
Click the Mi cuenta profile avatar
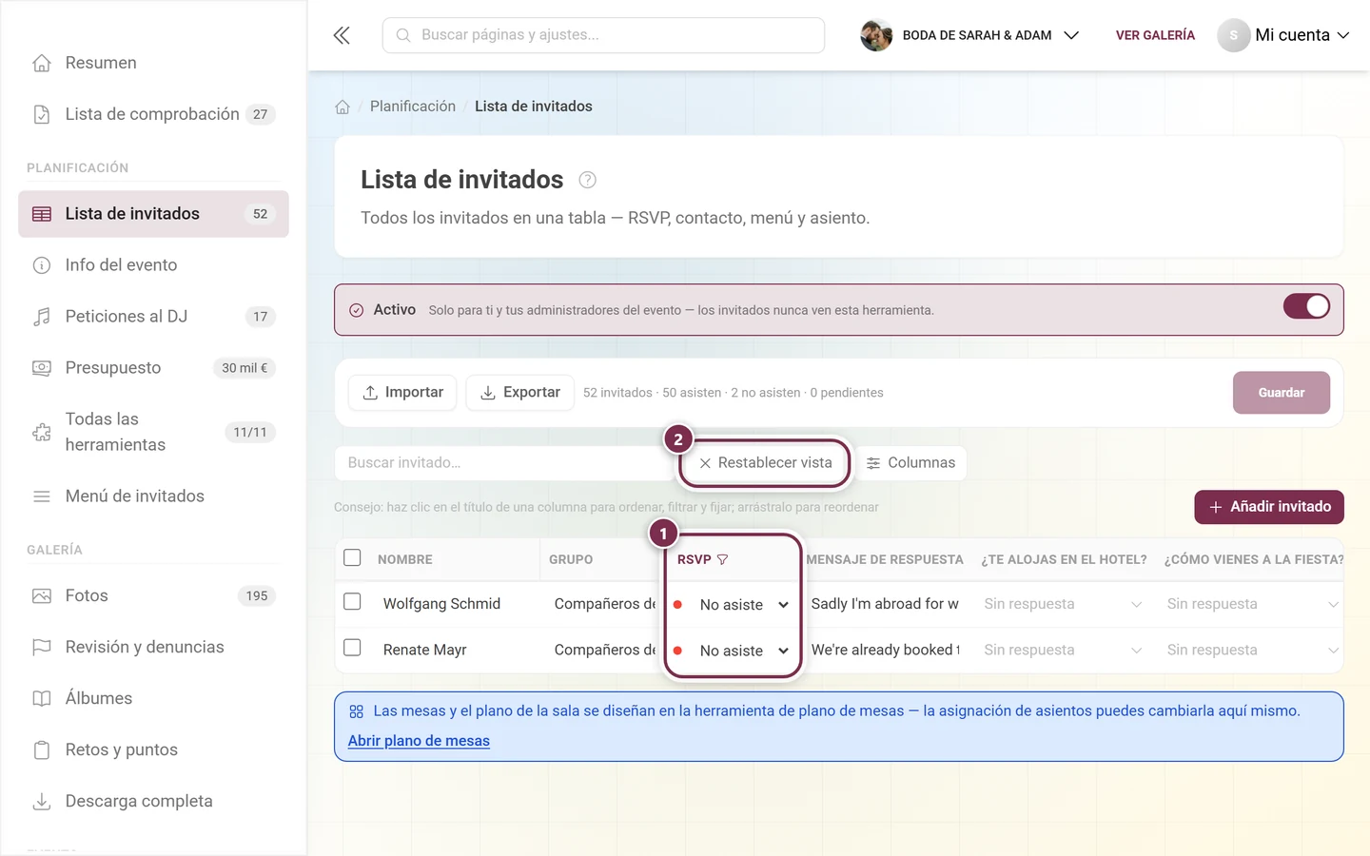coord(1234,35)
